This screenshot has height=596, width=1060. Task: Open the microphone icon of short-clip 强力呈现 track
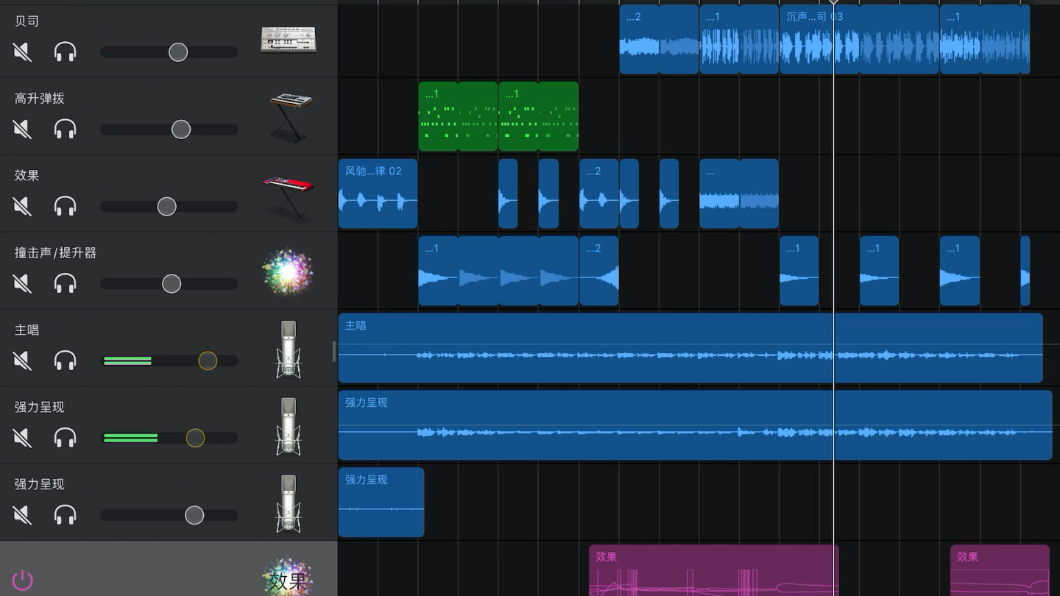click(289, 504)
